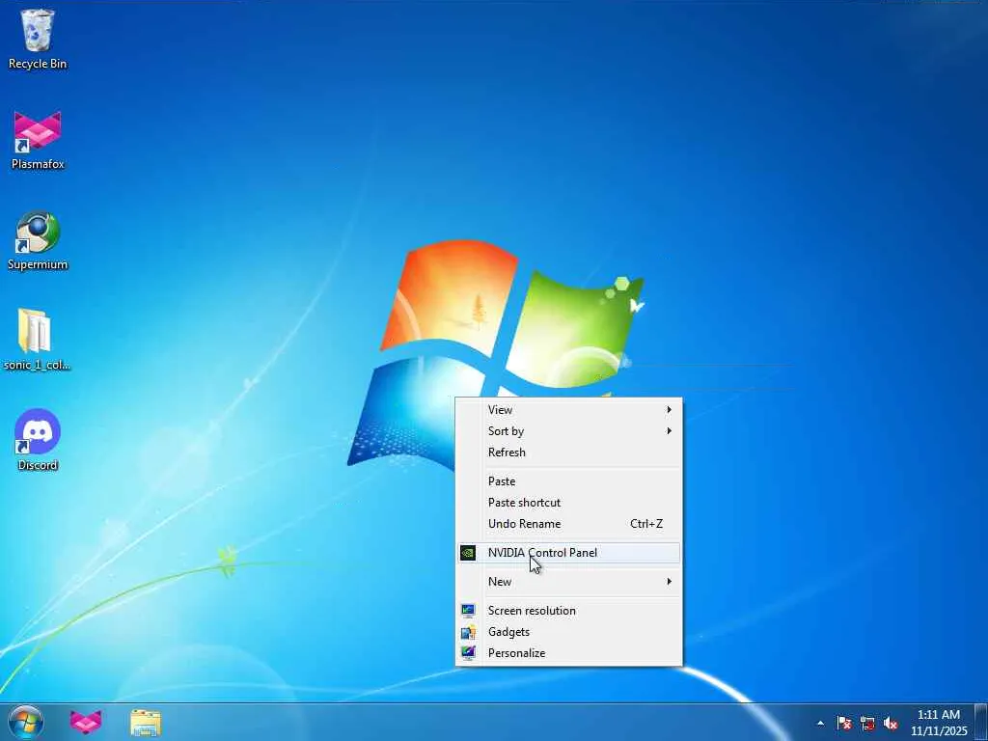Open the network status tray icon
This screenshot has height=741, width=988.
point(867,724)
